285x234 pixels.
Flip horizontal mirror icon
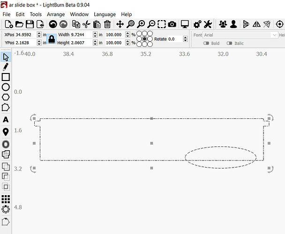pyautogui.click(x=256, y=24)
